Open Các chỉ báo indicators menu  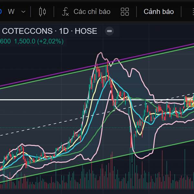click(x=86, y=12)
